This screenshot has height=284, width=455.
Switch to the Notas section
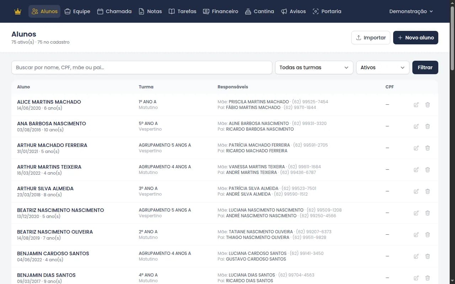coord(150,11)
